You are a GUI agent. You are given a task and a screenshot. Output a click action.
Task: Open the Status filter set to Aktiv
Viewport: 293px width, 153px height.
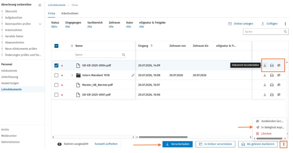point(55,25)
